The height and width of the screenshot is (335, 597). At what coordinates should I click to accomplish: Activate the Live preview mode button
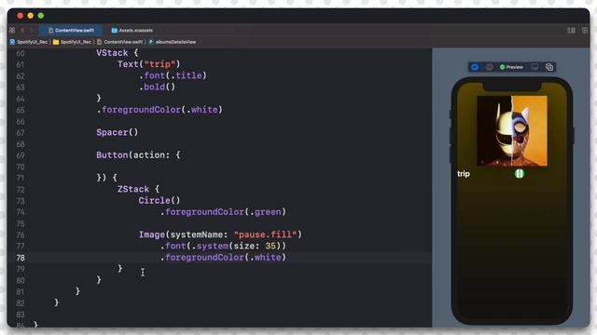click(475, 67)
